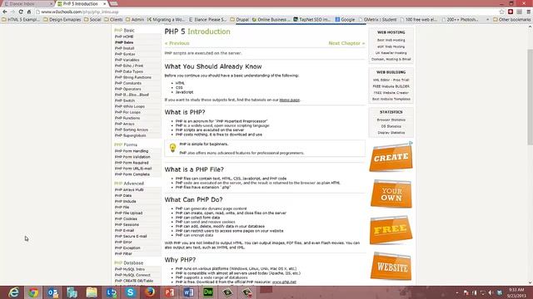This screenshot has height=299, width=533.
Task: Reload the page with the refresh icon
Action: 21,12
